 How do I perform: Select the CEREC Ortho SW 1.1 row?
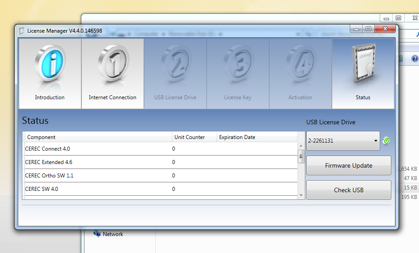click(x=161, y=176)
